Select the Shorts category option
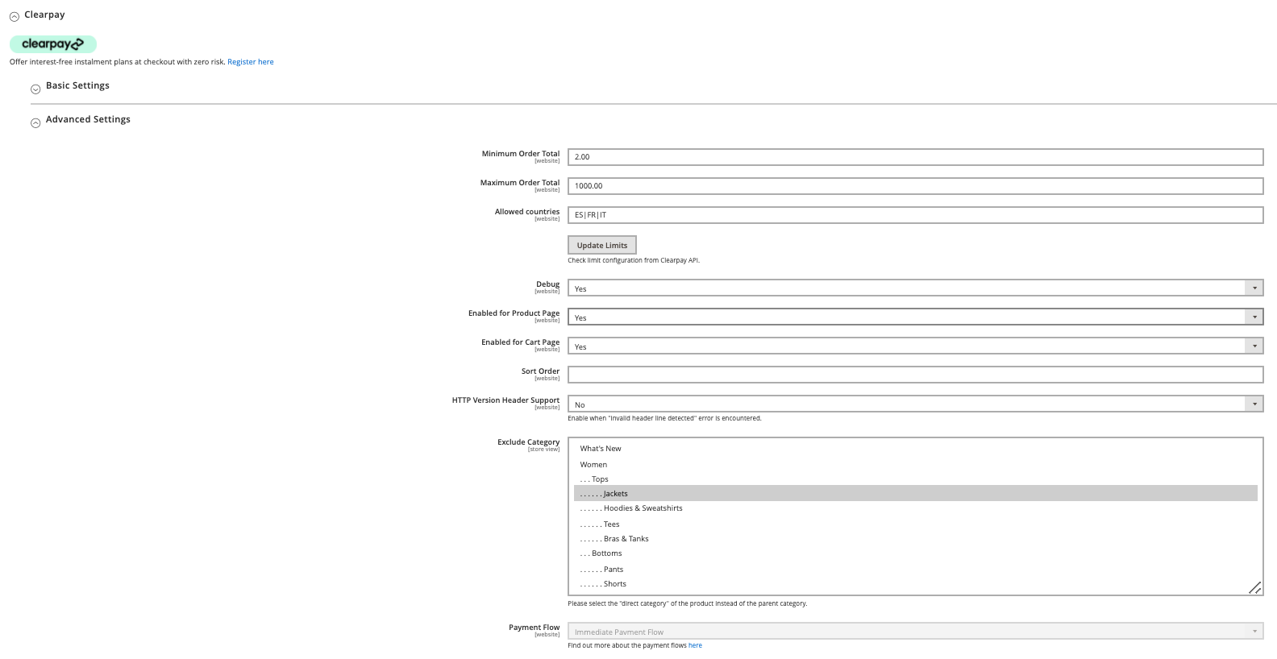Screen dimensions: 1277x659 point(915,584)
